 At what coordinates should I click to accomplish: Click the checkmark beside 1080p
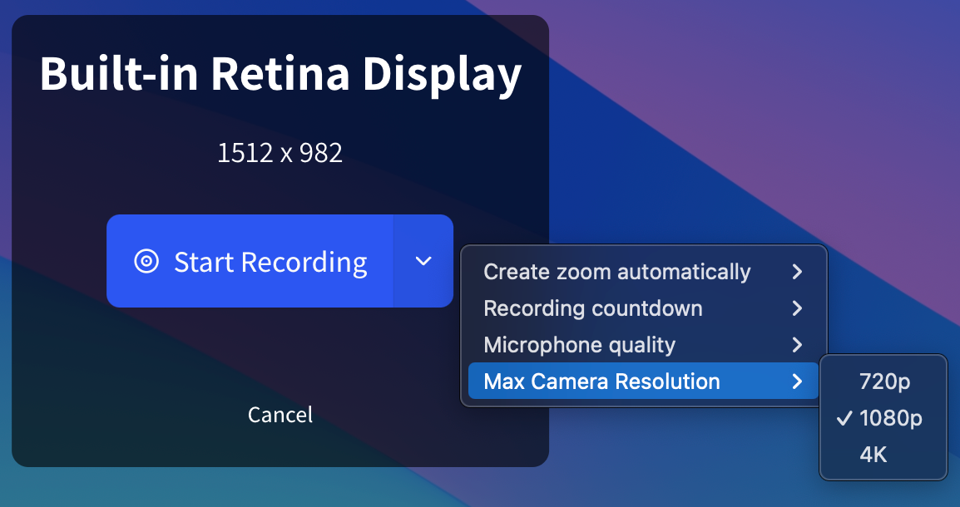pos(844,418)
